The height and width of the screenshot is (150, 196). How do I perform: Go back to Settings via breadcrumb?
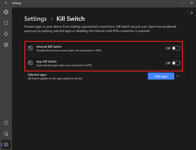[36, 19]
